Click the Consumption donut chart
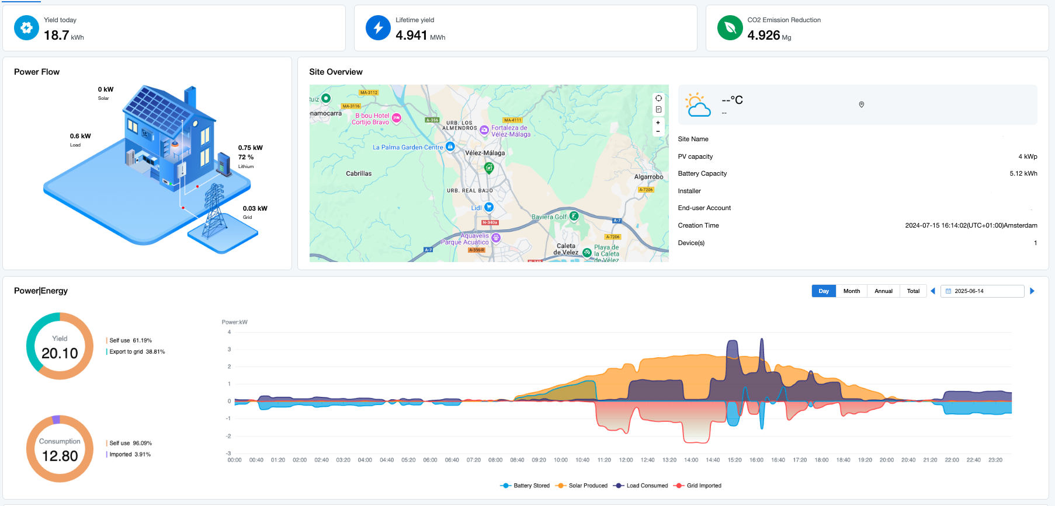1055x506 pixels. pyautogui.click(x=60, y=449)
